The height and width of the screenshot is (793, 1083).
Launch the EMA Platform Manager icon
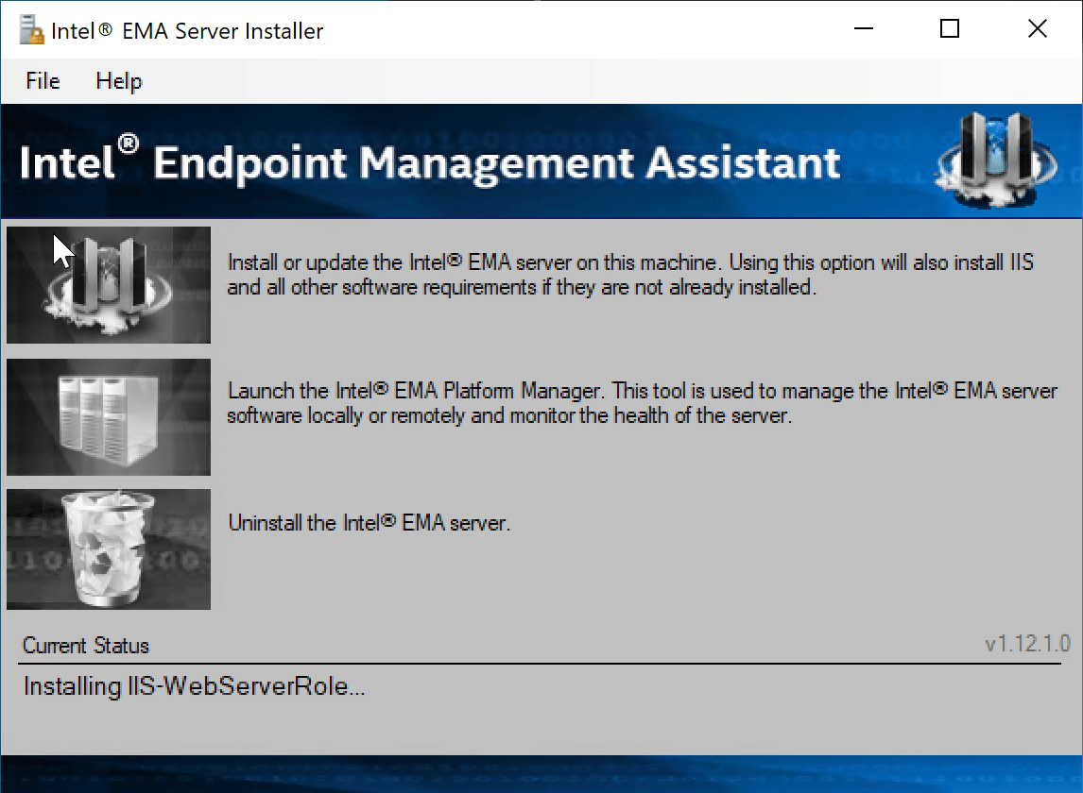(x=109, y=417)
